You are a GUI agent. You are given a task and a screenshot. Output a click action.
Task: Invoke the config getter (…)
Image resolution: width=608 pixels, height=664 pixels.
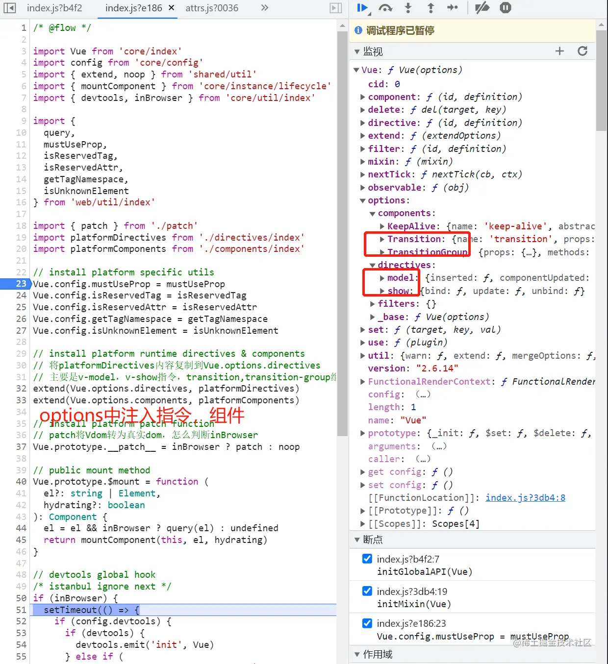[x=423, y=394]
